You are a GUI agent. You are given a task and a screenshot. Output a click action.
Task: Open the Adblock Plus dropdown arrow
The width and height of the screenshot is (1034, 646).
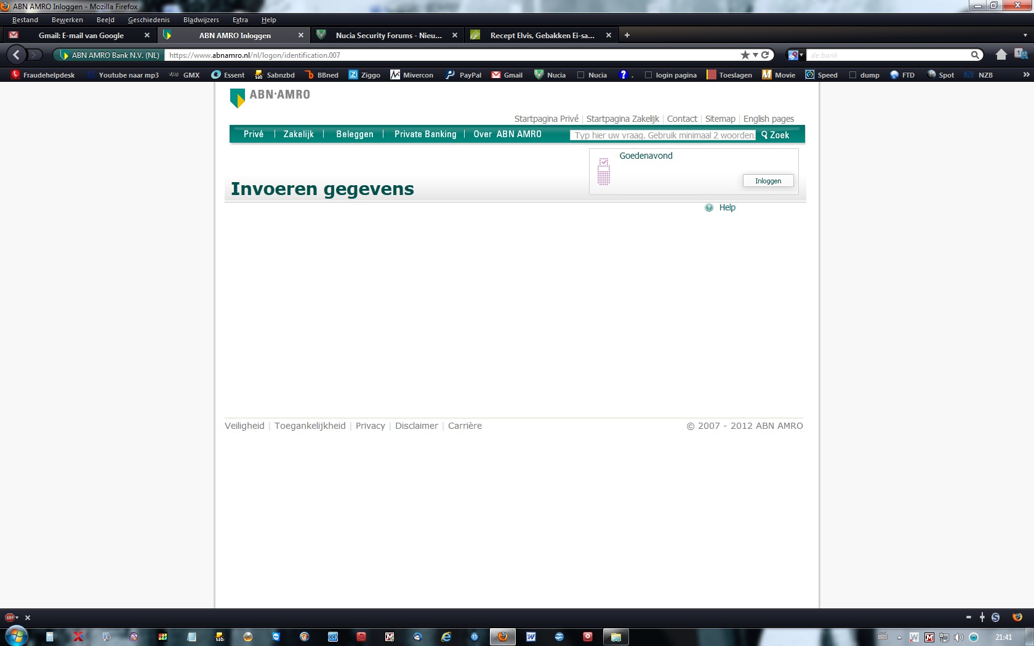tap(17, 617)
